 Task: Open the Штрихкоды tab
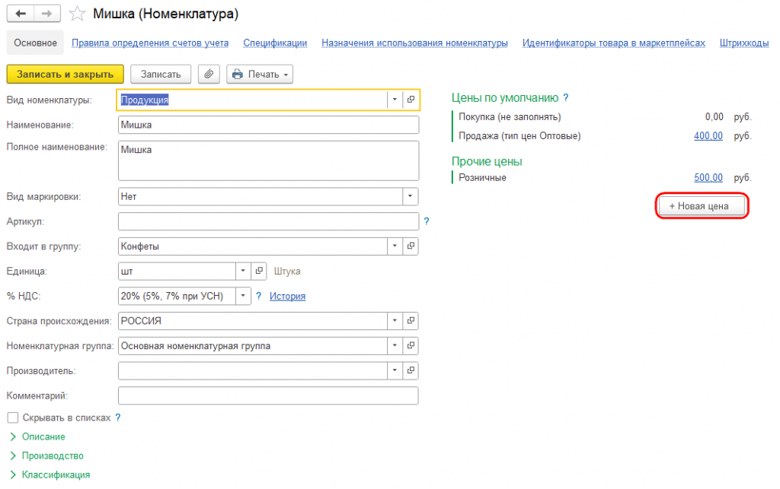click(744, 43)
